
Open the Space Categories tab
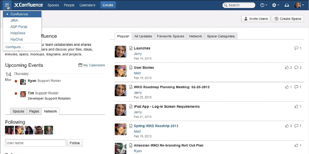click(221, 36)
